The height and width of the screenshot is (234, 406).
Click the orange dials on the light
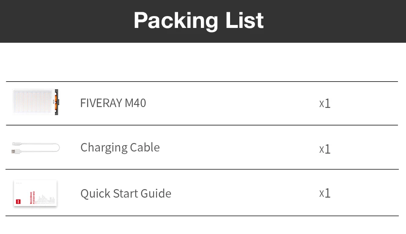coord(55,102)
